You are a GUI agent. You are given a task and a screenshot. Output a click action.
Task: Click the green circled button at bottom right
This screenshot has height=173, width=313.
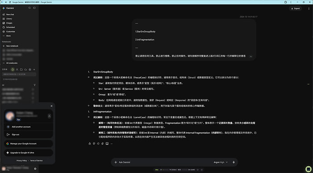(308, 169)
